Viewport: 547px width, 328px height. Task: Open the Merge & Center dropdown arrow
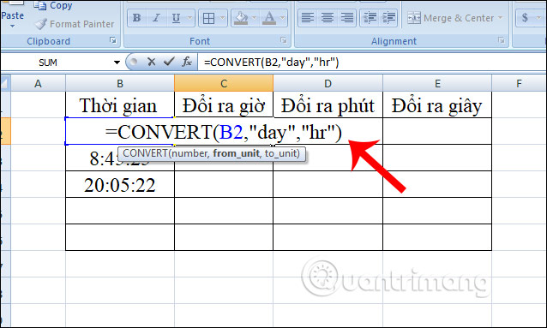(x=500, y=18)
